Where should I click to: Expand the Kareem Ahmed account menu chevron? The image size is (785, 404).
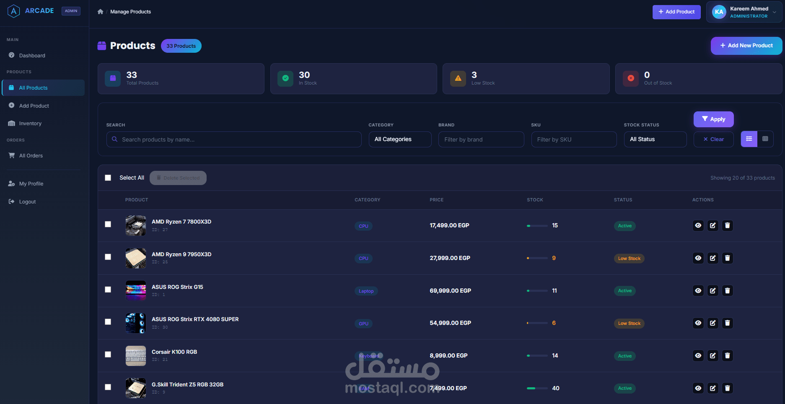(775, 12)
